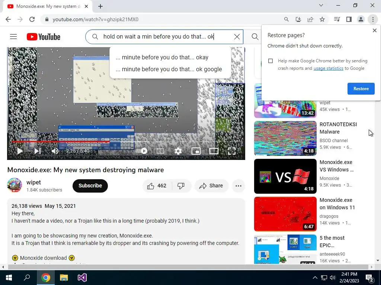Open a new Chrome tab
Viewport: 381px width, 285px height.
(100, 6)
